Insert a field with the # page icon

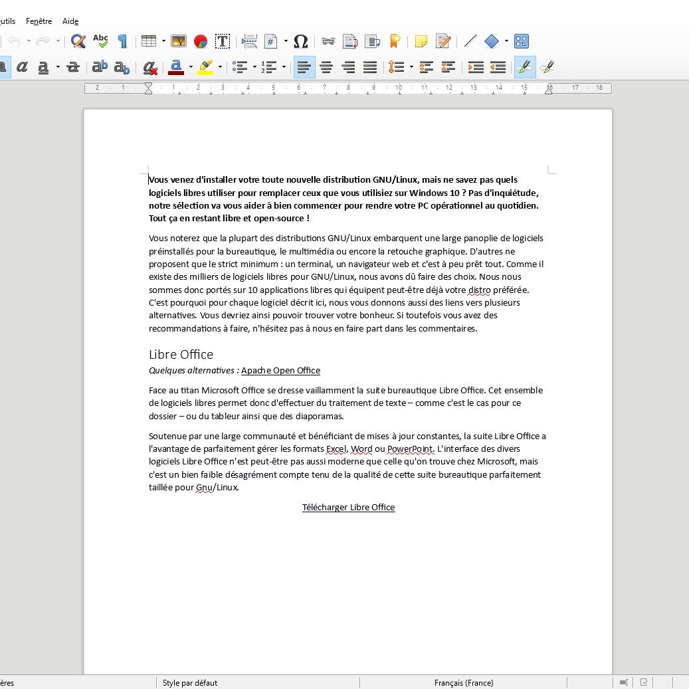(270, 41)
